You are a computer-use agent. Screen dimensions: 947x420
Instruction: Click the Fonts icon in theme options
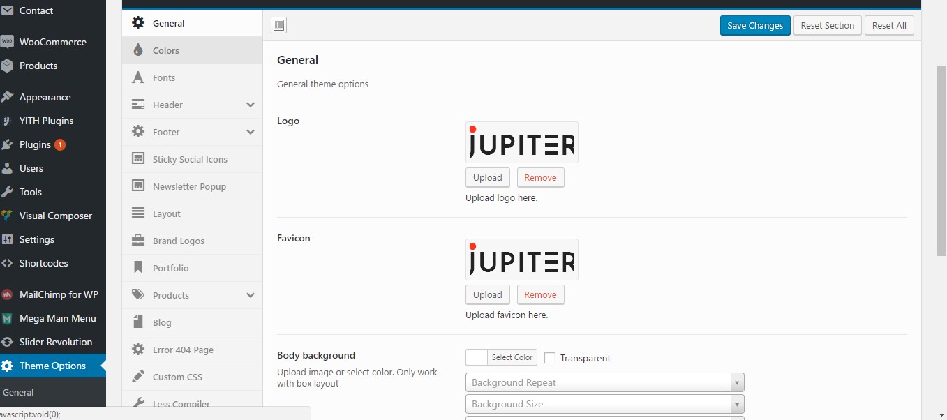coord(138,77)
